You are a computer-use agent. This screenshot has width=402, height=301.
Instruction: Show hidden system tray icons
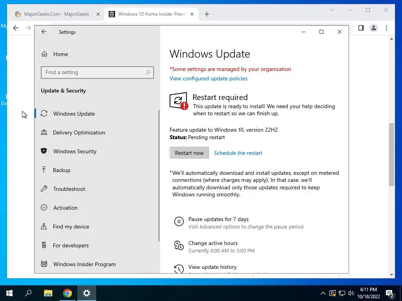click(323, 293)
